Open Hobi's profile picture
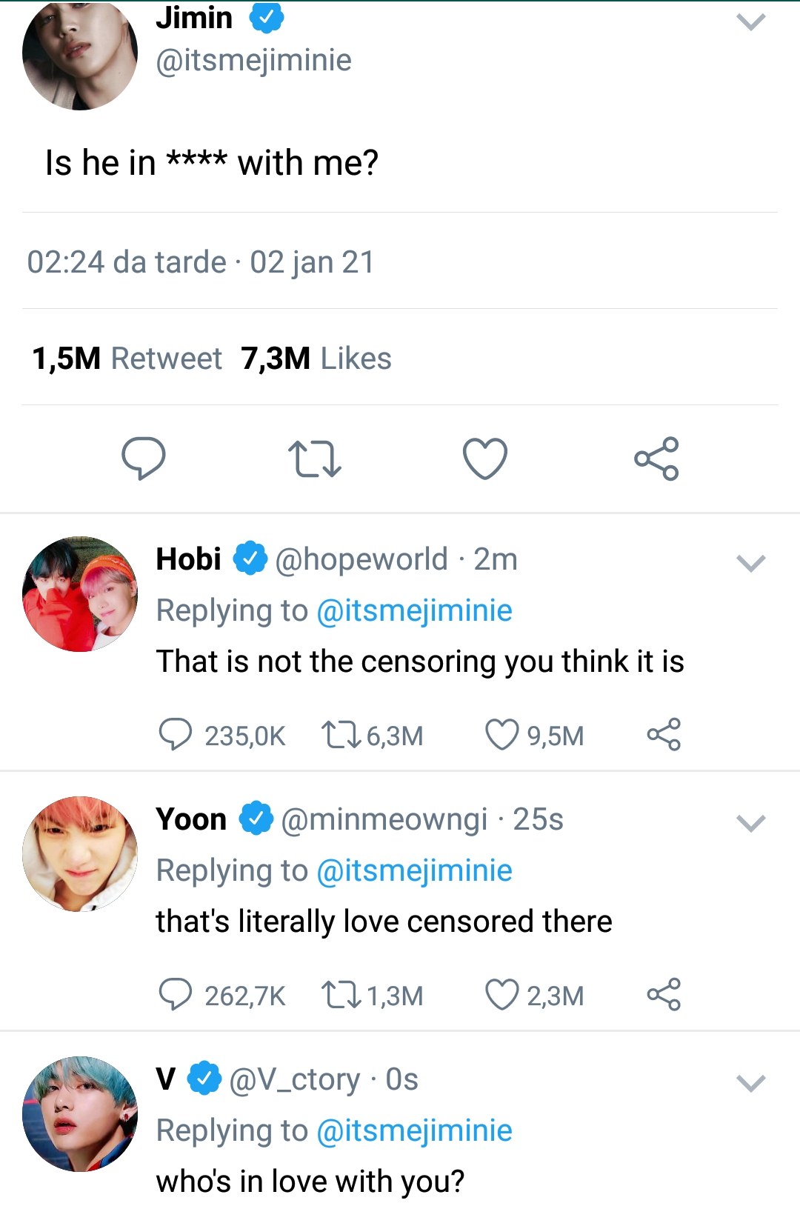The image size is (800, 1206). [x=80, y=594]
